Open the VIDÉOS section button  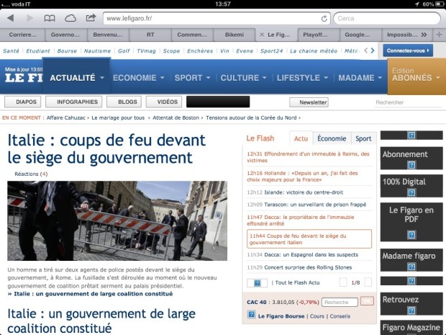pos(164,102)
